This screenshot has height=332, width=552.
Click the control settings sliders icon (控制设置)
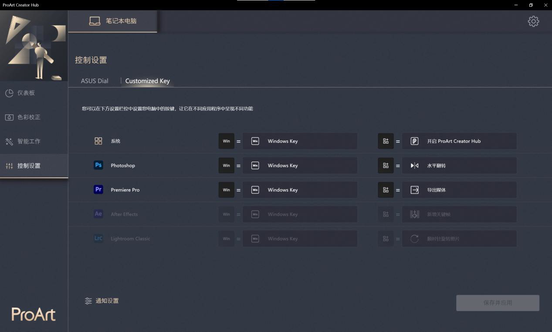point(9,166)
